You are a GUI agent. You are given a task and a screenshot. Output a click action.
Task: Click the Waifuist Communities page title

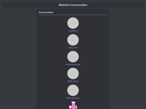pyautogui.click(x=73, y=5)
